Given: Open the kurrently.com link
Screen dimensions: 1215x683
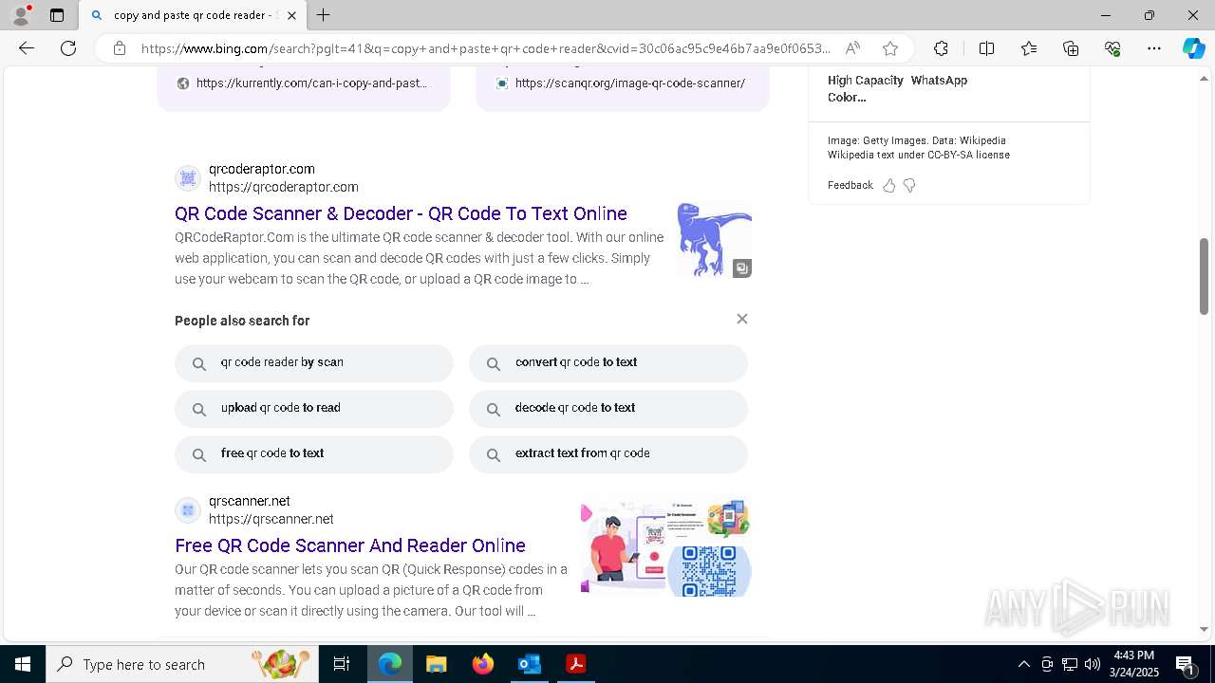Looking at the screenshot, I should click(311, 83).
